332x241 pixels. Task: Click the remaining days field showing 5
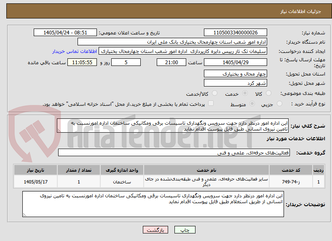click(x=126, y=62)
